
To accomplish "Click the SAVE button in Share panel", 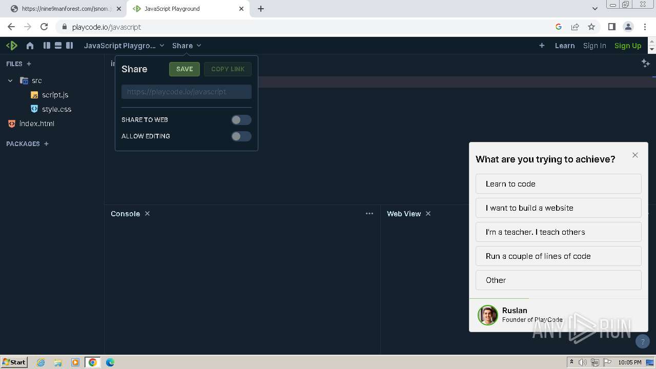I will click(x=184, y=69).
